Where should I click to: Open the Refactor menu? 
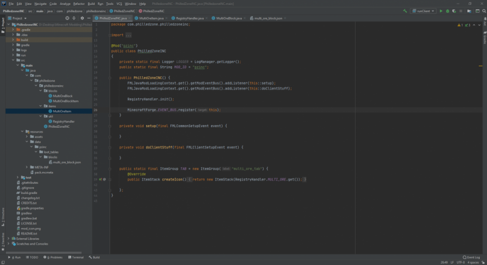(78, 4)
